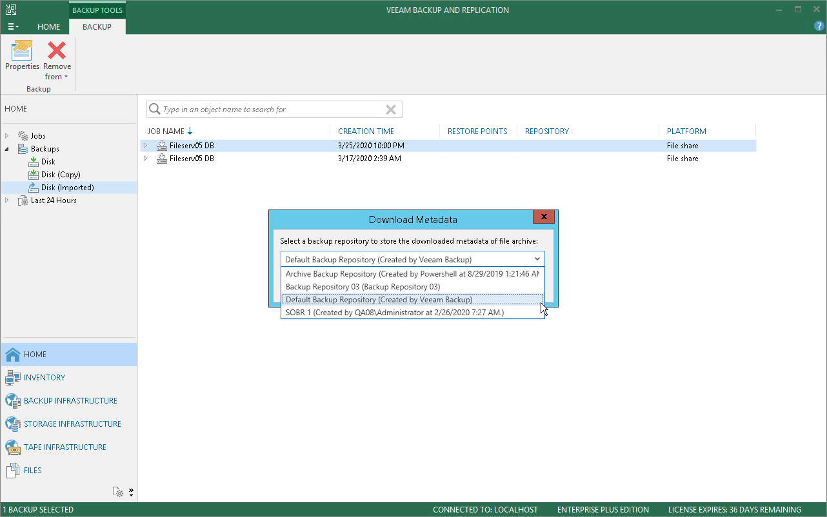The width and height of the screenshot is (827, 517).
Task: Sort by RESTORE POINTS column header
Action: [x=477, y=132]
